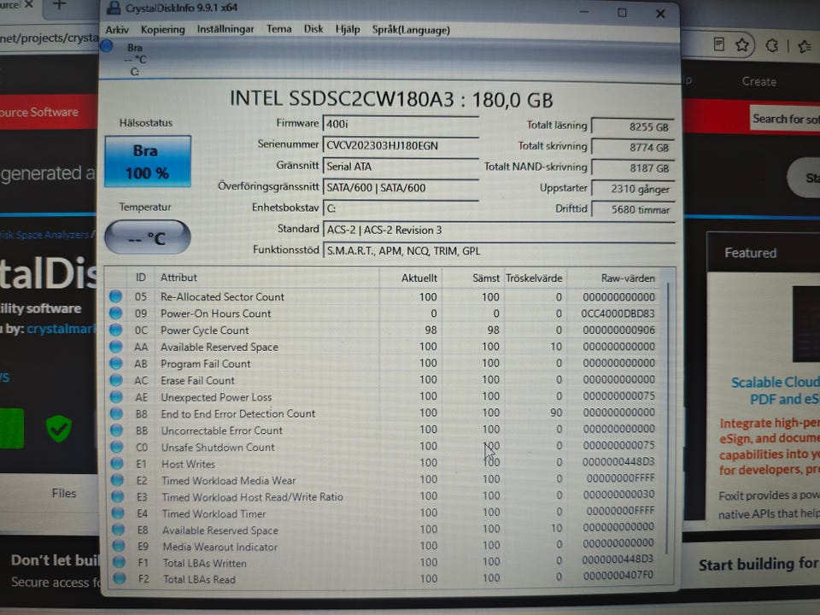Viewport: 820px width, 615px height.
Task: Open the Files tab on webpage
Action: pos(64,493)
